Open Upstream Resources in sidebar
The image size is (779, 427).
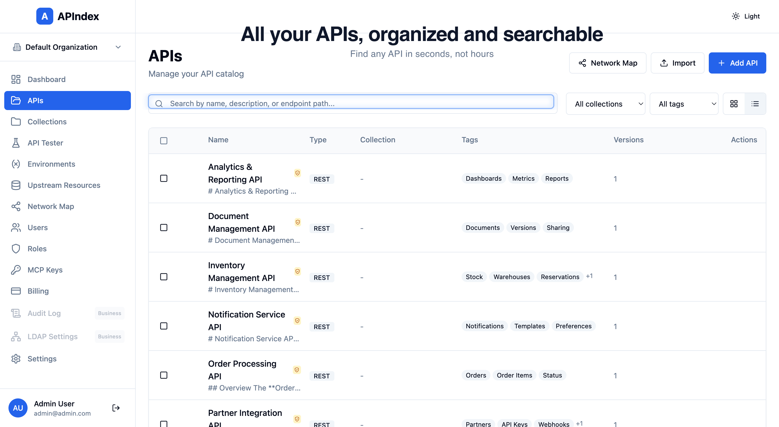64,185
